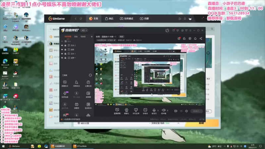Add 摄像头 camera source
Screen dimensions: 265x149
tap(127, 111)
